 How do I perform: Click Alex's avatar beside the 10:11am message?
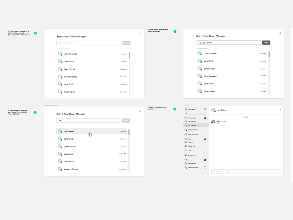(x=213, y=122)
